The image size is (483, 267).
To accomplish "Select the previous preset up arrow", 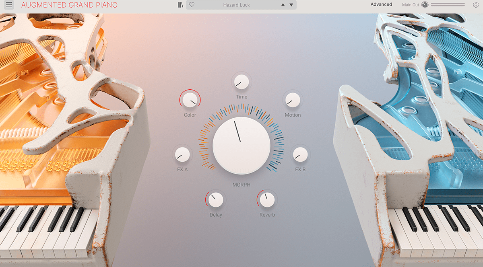I will 283,5.
